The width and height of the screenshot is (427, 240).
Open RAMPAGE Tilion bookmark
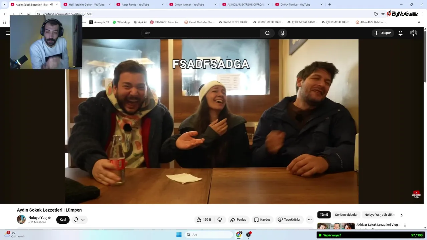point(165,22)
